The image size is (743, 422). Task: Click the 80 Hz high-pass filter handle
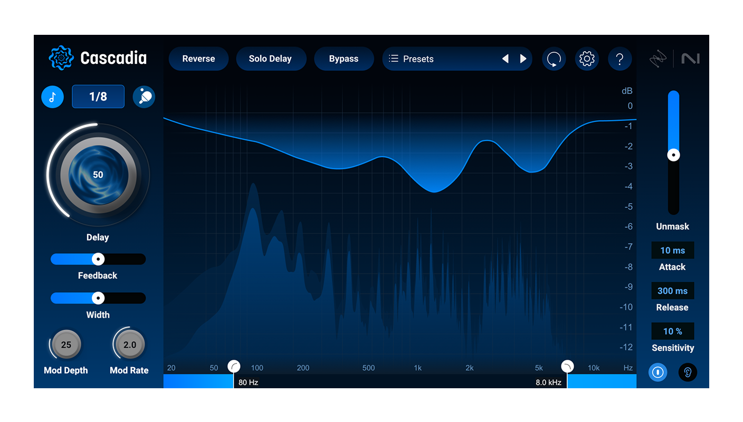coord(234,366)
